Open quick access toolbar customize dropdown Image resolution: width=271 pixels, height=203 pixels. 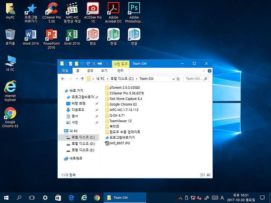[105, 64]
